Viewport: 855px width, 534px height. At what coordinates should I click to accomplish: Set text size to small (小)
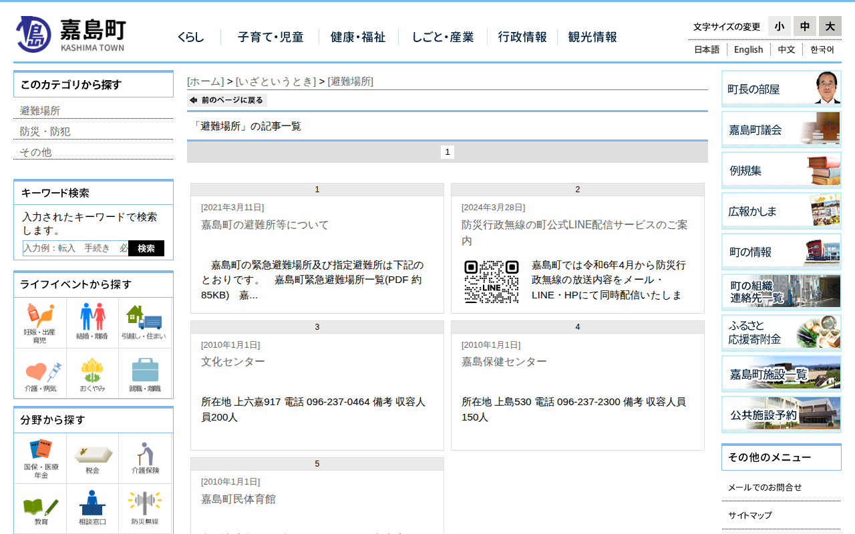click(779, 26)
